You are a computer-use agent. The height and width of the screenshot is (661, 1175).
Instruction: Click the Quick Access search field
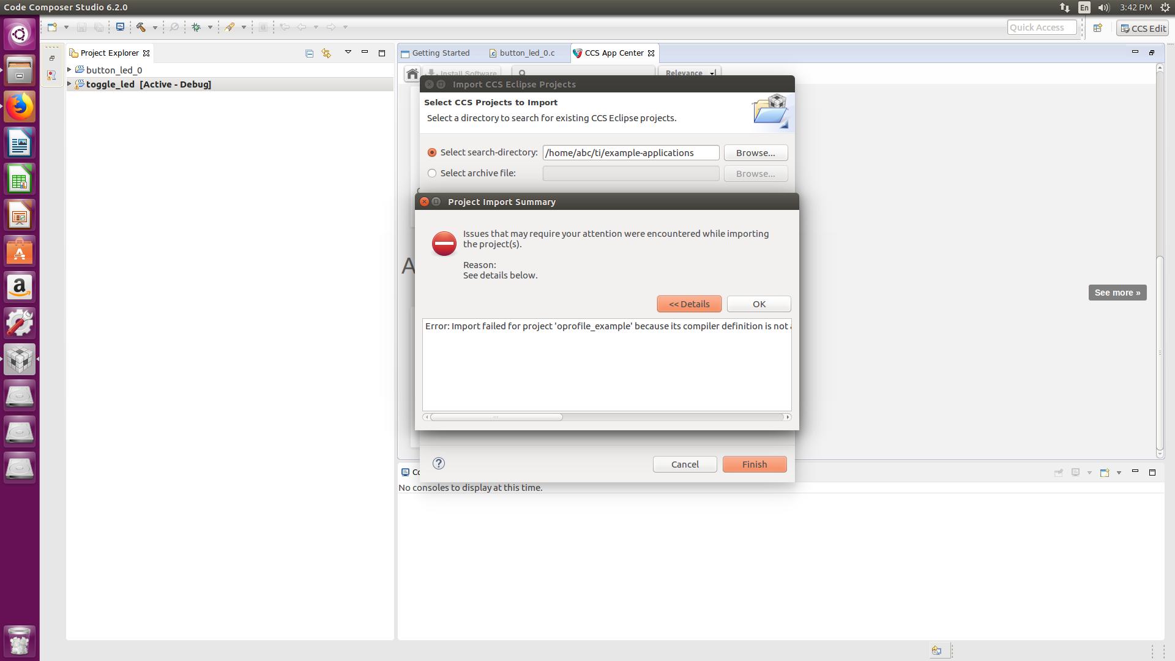tap(1042, 27)
